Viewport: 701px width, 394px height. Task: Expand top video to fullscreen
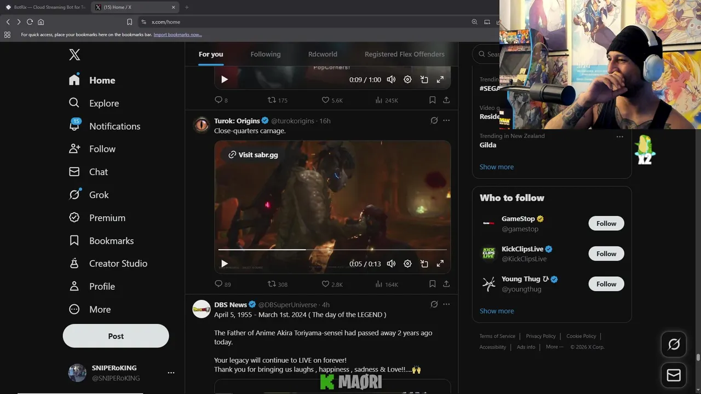point(440,79)
